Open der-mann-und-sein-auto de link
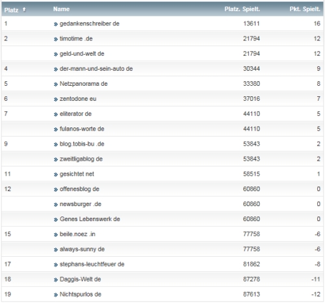The height and width of the screenshot is (303, 325). 96,69
